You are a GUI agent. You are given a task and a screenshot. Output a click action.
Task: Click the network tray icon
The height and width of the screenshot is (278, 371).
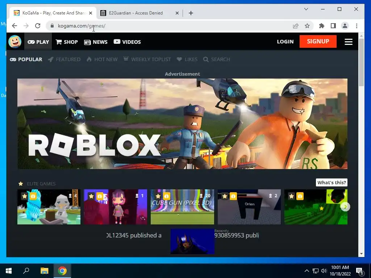[316, 271]
